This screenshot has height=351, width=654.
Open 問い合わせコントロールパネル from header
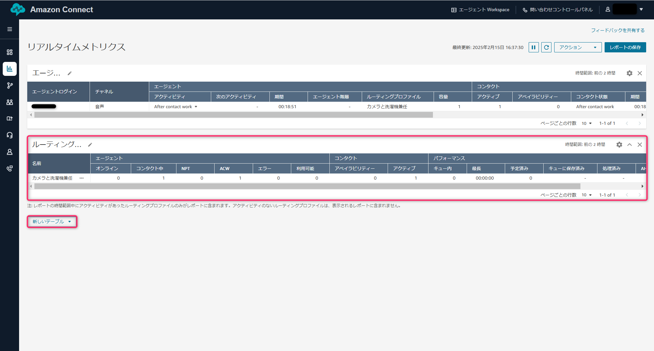(x=558, y=10)
